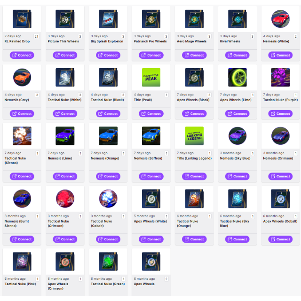Connect the Tactical Nuke (Sienna) listing

click(22, 176)
